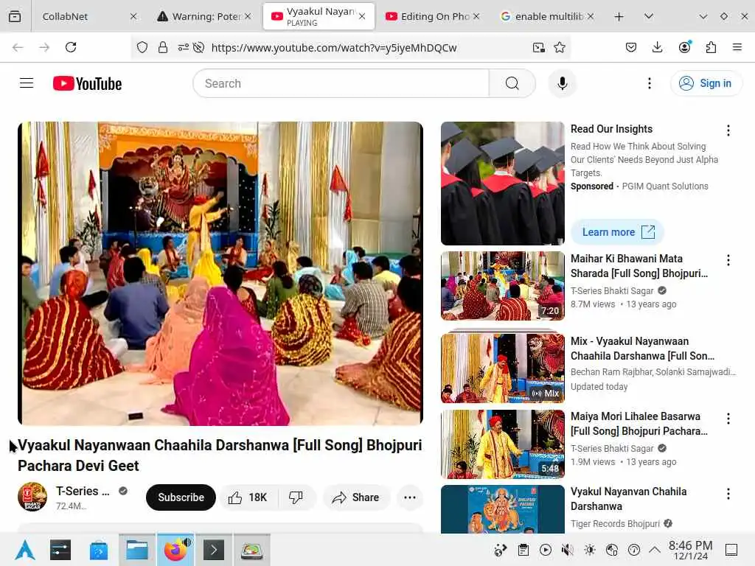Click the autoplay blocked icon in address bar
The width and height of the screenshot is (755, 566).
198,47
